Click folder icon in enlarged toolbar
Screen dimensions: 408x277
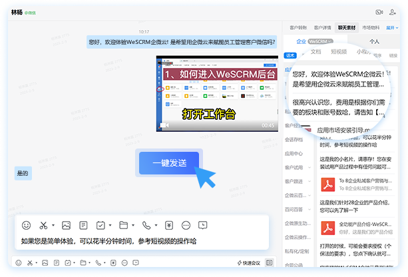[123, 225]
